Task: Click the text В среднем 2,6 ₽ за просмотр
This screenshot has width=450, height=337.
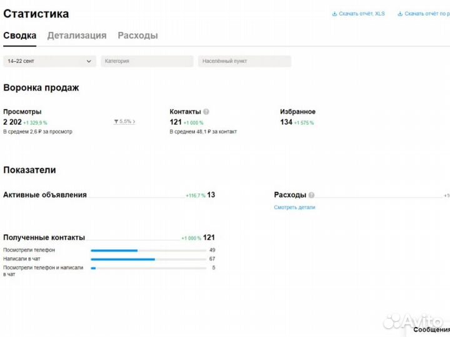Action: pyautogui.click(x=37, y=132)
